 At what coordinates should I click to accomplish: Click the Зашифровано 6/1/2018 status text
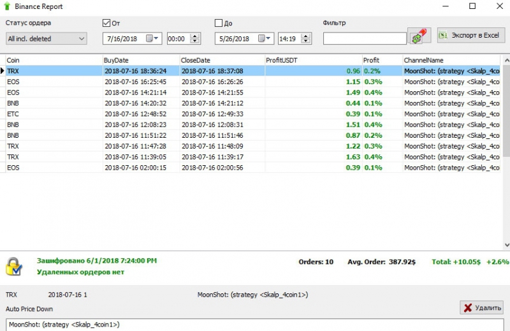[x=97, y=261]
